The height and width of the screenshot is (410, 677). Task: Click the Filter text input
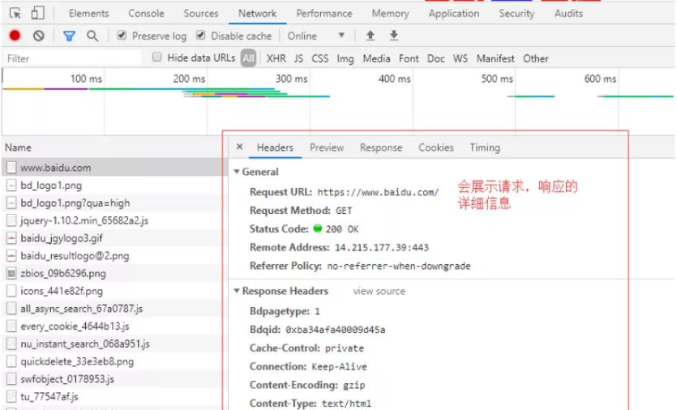72,58
